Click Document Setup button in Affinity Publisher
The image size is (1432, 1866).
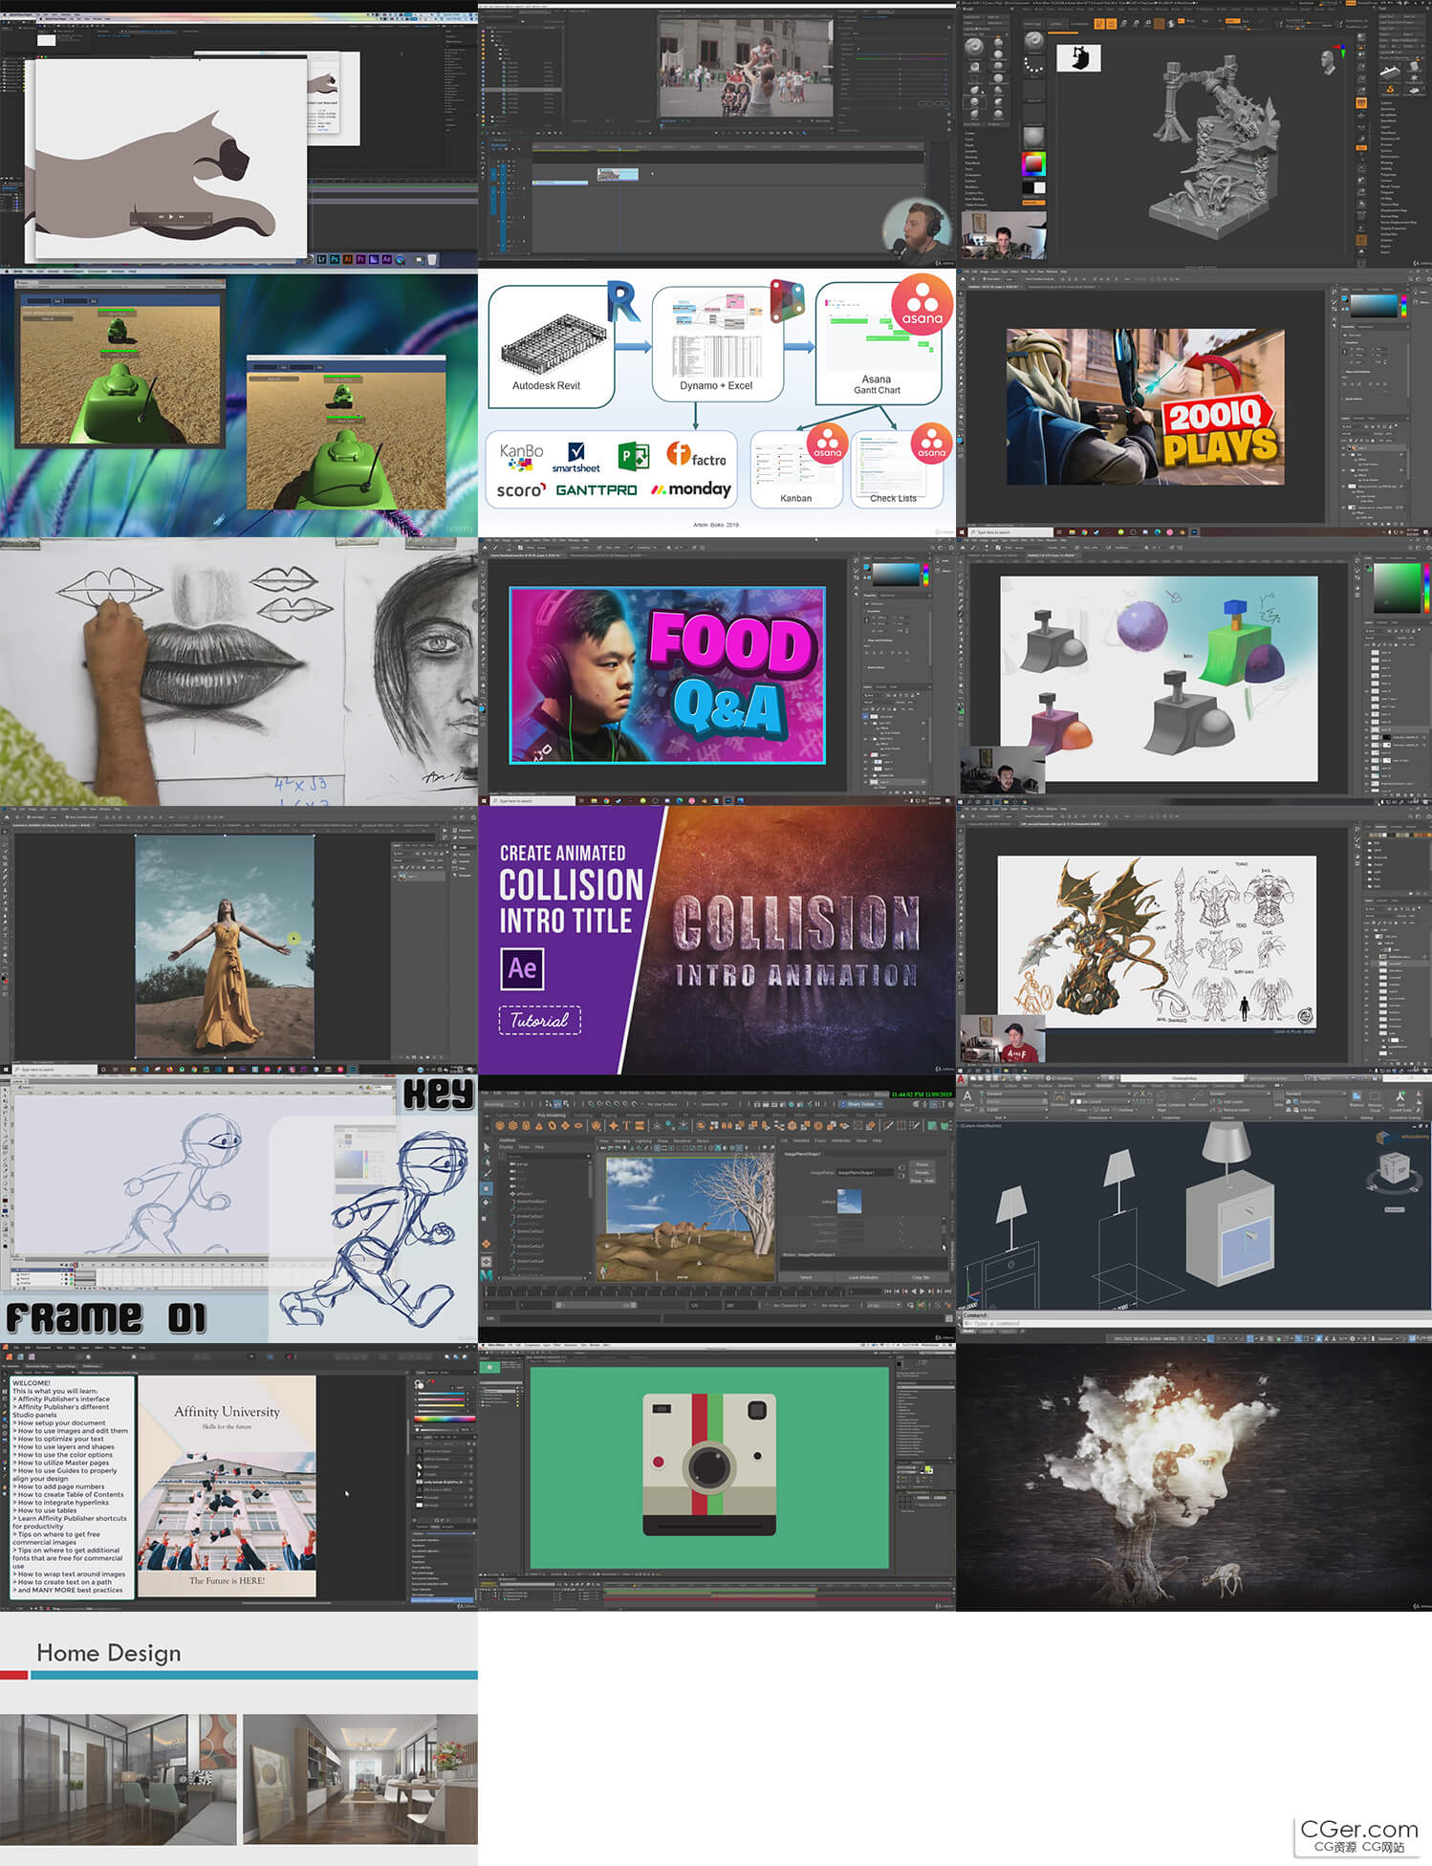click(x=37, y=1366)
